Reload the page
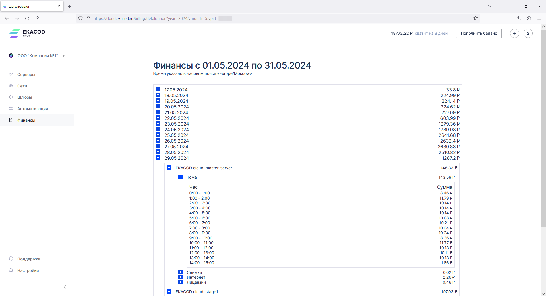Image resolution: width=546 pixels, height=296 pixels. click(x=27, y=18)
